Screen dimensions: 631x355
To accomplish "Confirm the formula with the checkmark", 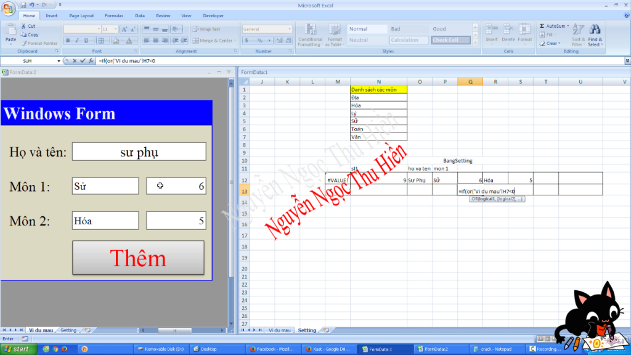I will tap(83, 61).
